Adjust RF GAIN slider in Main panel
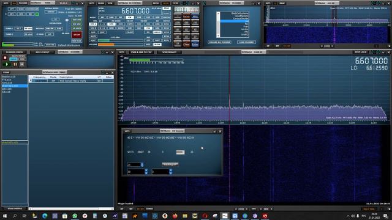The height and width of the screenshot is (220, 392). tap(67, 26)
